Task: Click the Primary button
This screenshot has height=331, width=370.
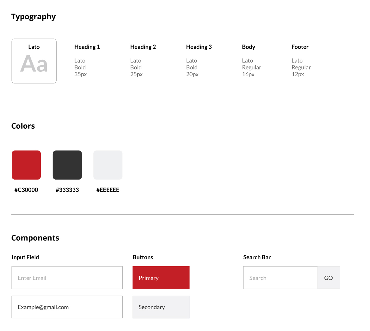Action: pyautogui.click(x=161, y=278)
